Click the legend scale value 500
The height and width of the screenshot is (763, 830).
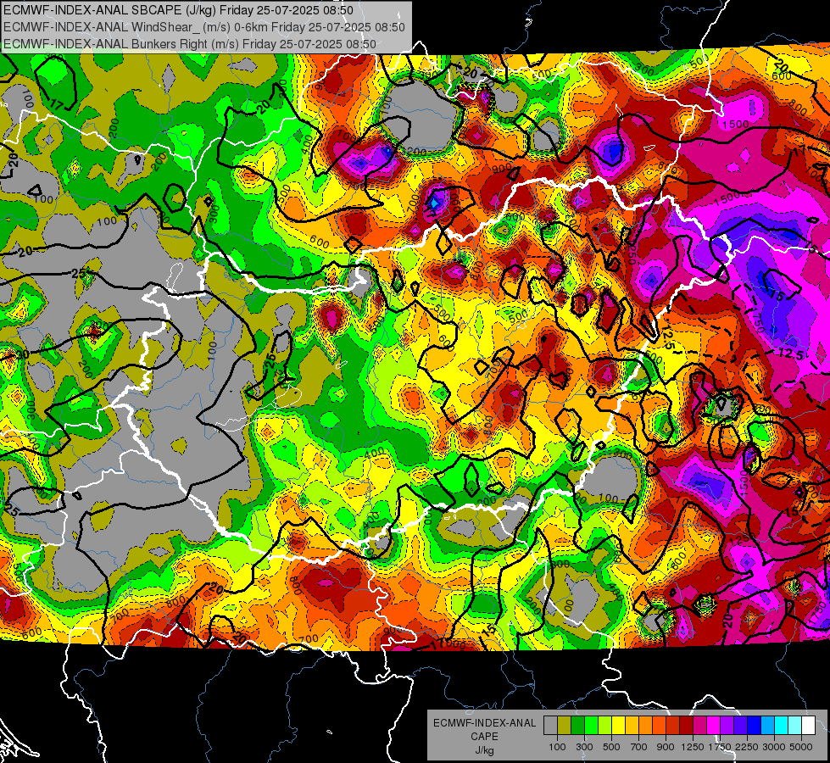coord(611,747)
